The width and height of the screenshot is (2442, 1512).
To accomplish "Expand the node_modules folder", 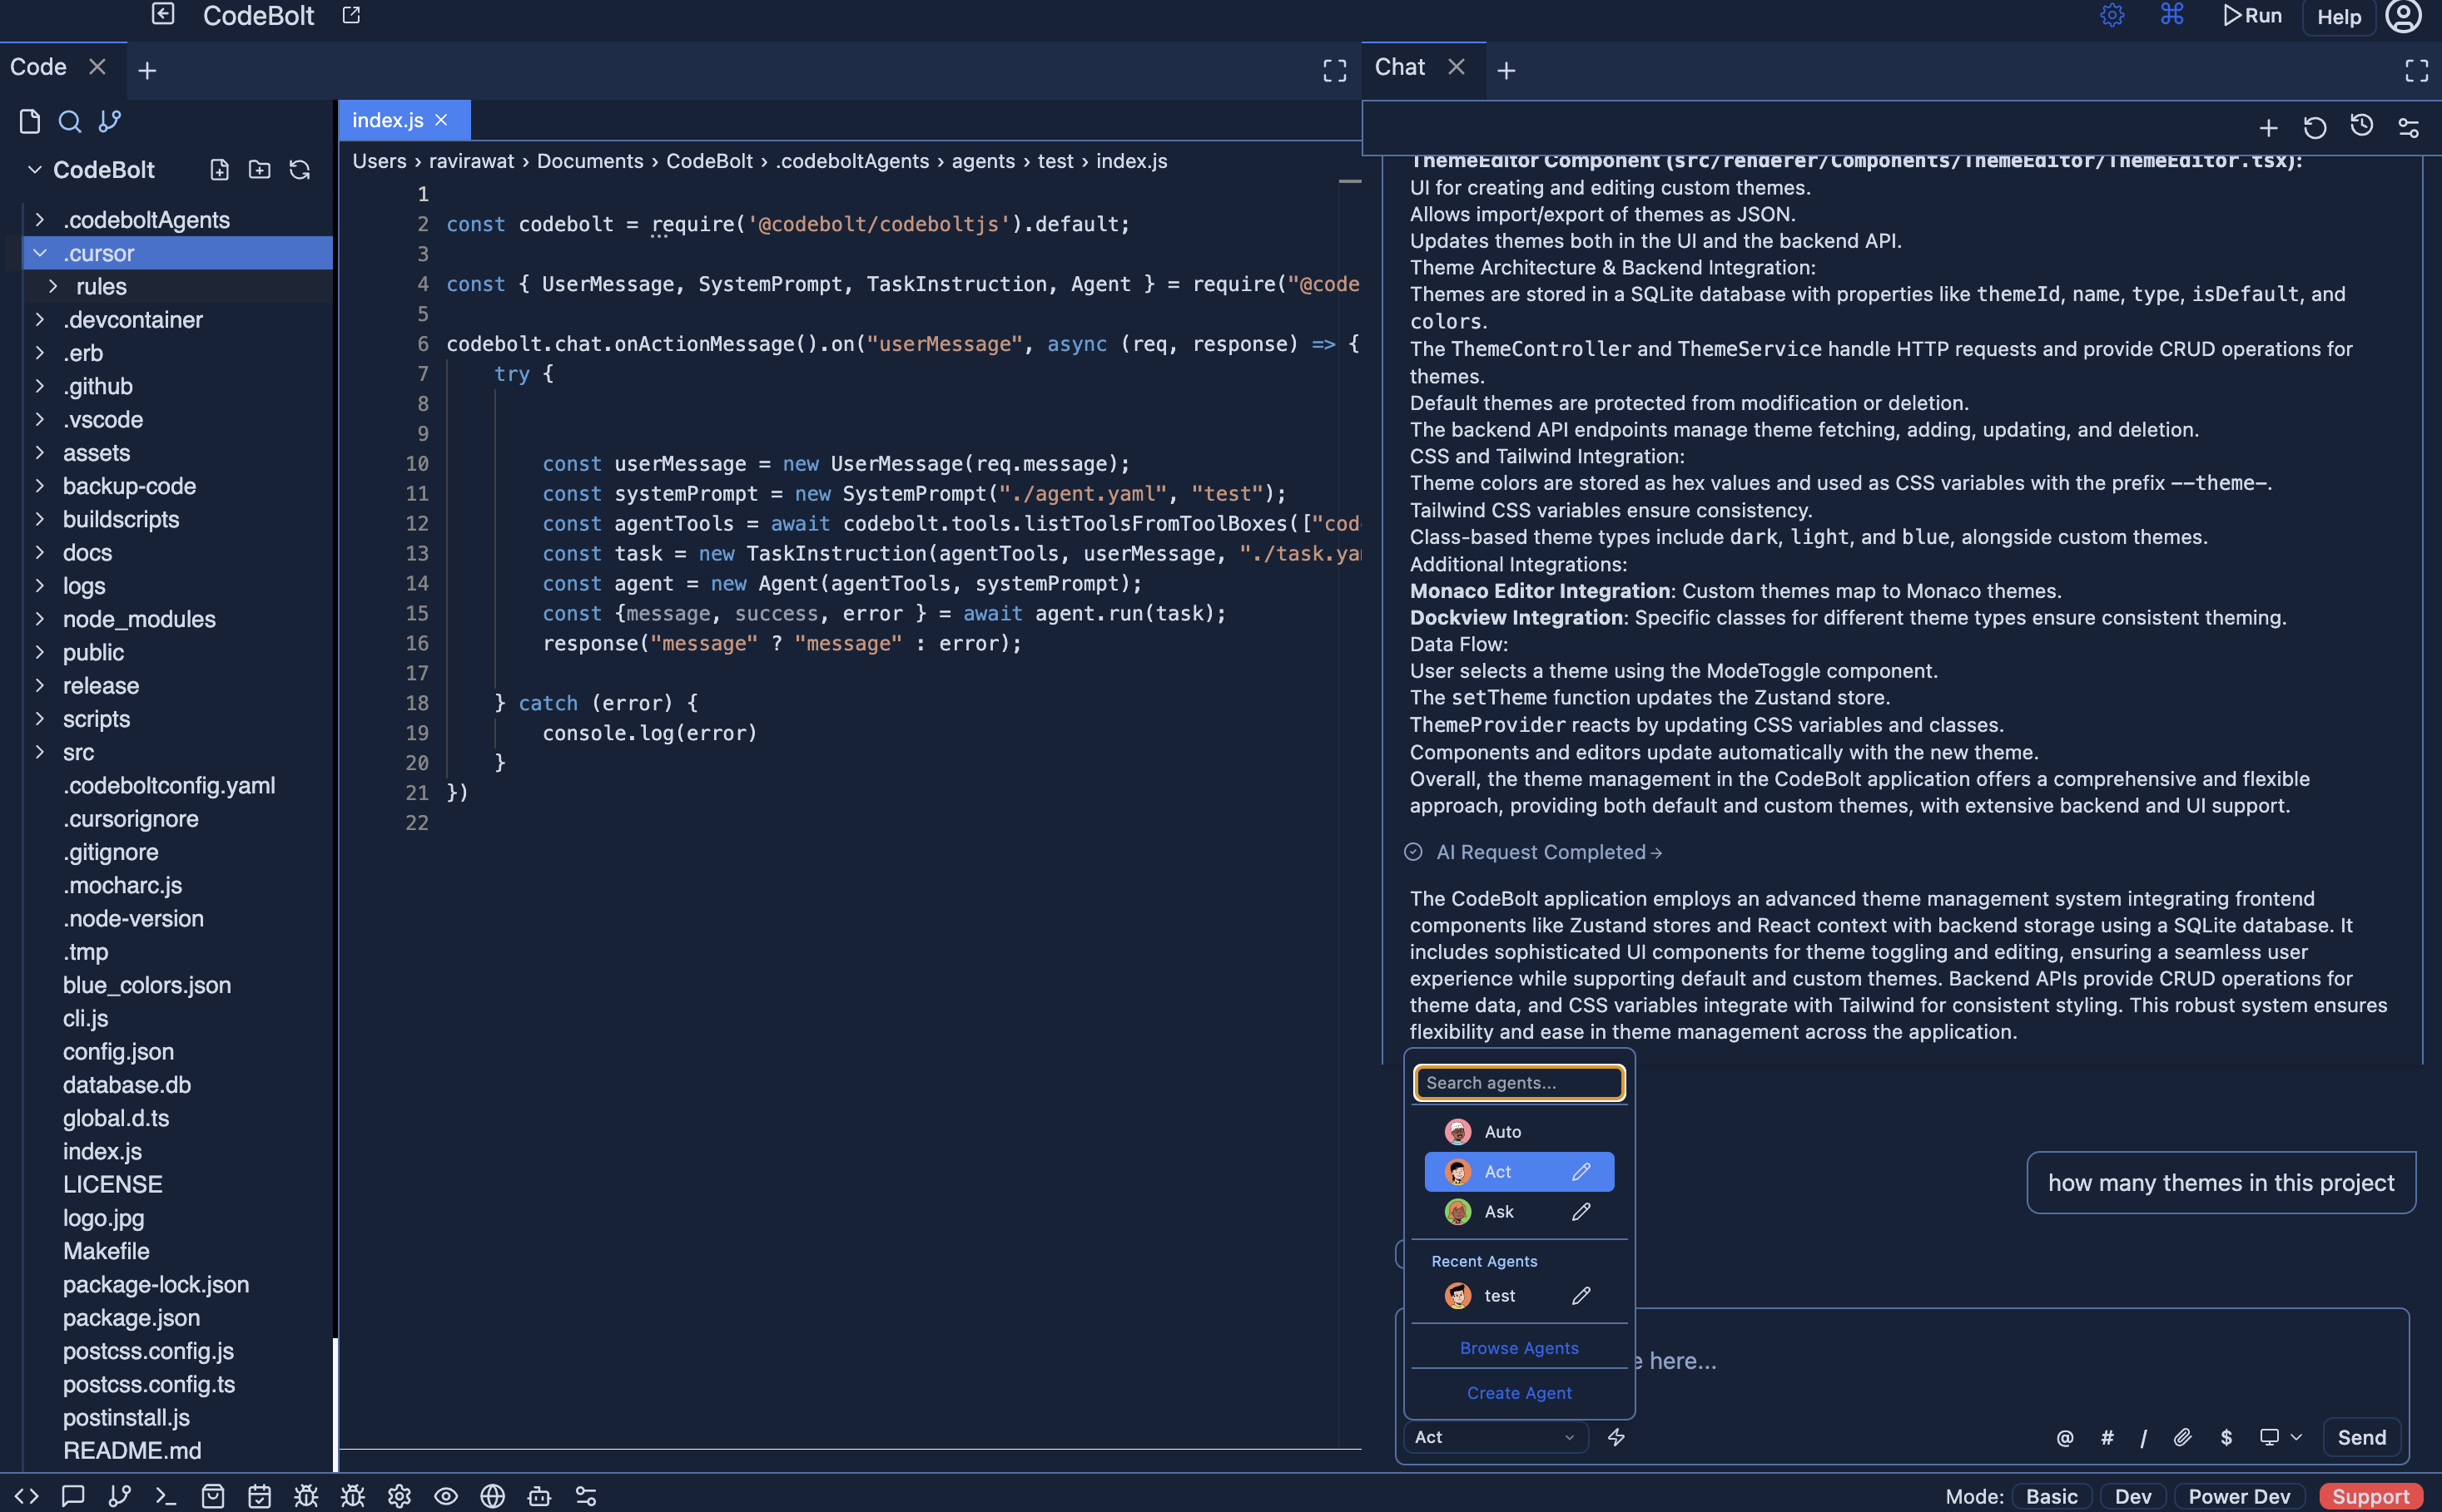I will 39,619.
